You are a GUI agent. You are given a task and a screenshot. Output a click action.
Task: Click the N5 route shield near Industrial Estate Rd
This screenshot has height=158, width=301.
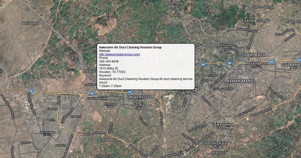click(x=31, y=91)
